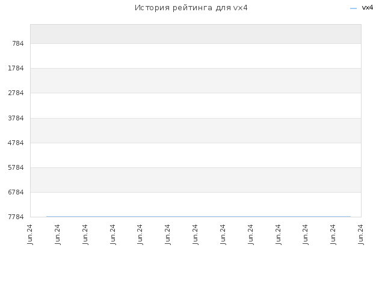Click the white band between 6784 and 7784

click(196, 204)
